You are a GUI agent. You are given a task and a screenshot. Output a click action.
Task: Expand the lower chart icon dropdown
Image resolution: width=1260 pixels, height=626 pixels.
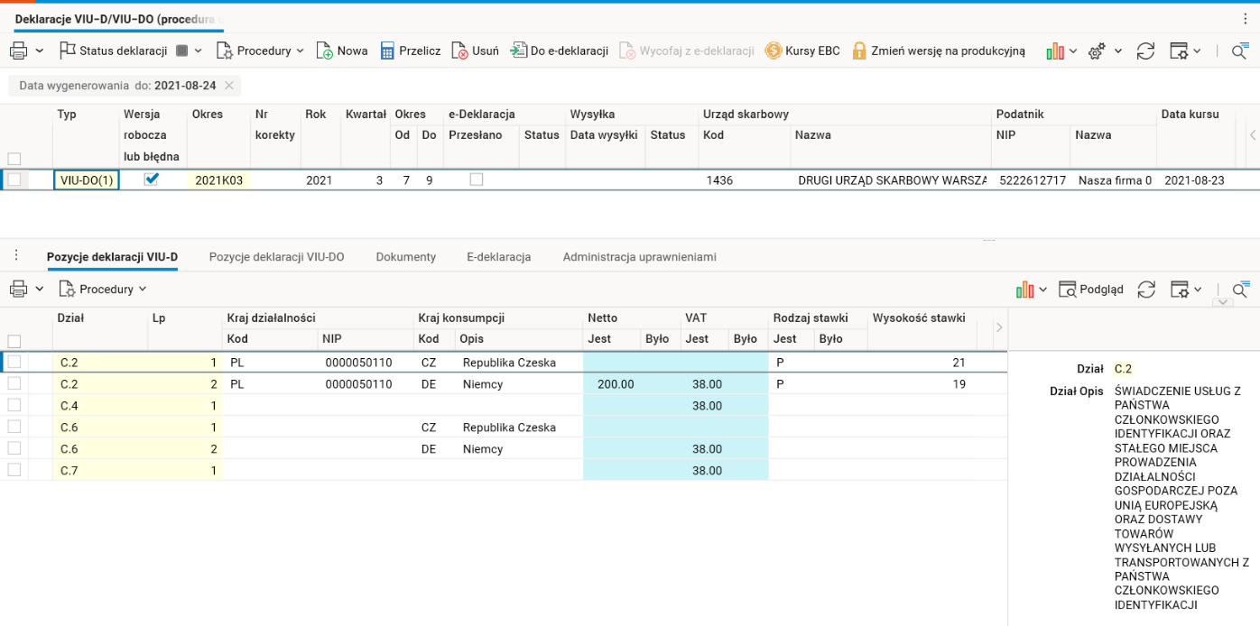click(1043, 290)
